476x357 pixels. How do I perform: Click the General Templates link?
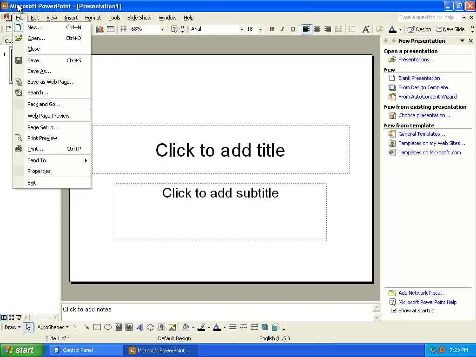click(422, 134)
